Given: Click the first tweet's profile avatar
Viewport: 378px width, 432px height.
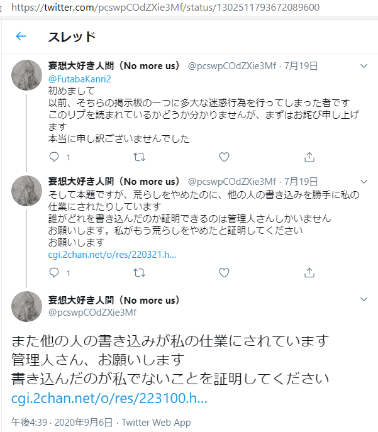Looking at the screenshot, I should coord(27,75).
